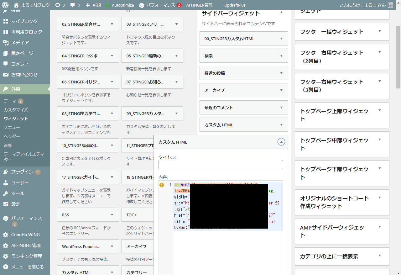401x275 pixels.
Task: Collapse the サイドバーウィジェット area
Action: coord(281,12)
